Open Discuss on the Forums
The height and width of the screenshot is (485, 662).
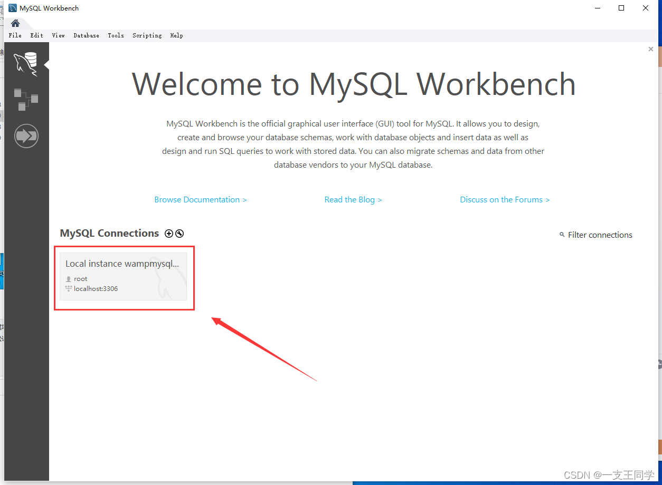pyautogui.click(x=504, y=199)
